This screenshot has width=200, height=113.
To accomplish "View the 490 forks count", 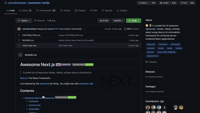I will [192, 3].
